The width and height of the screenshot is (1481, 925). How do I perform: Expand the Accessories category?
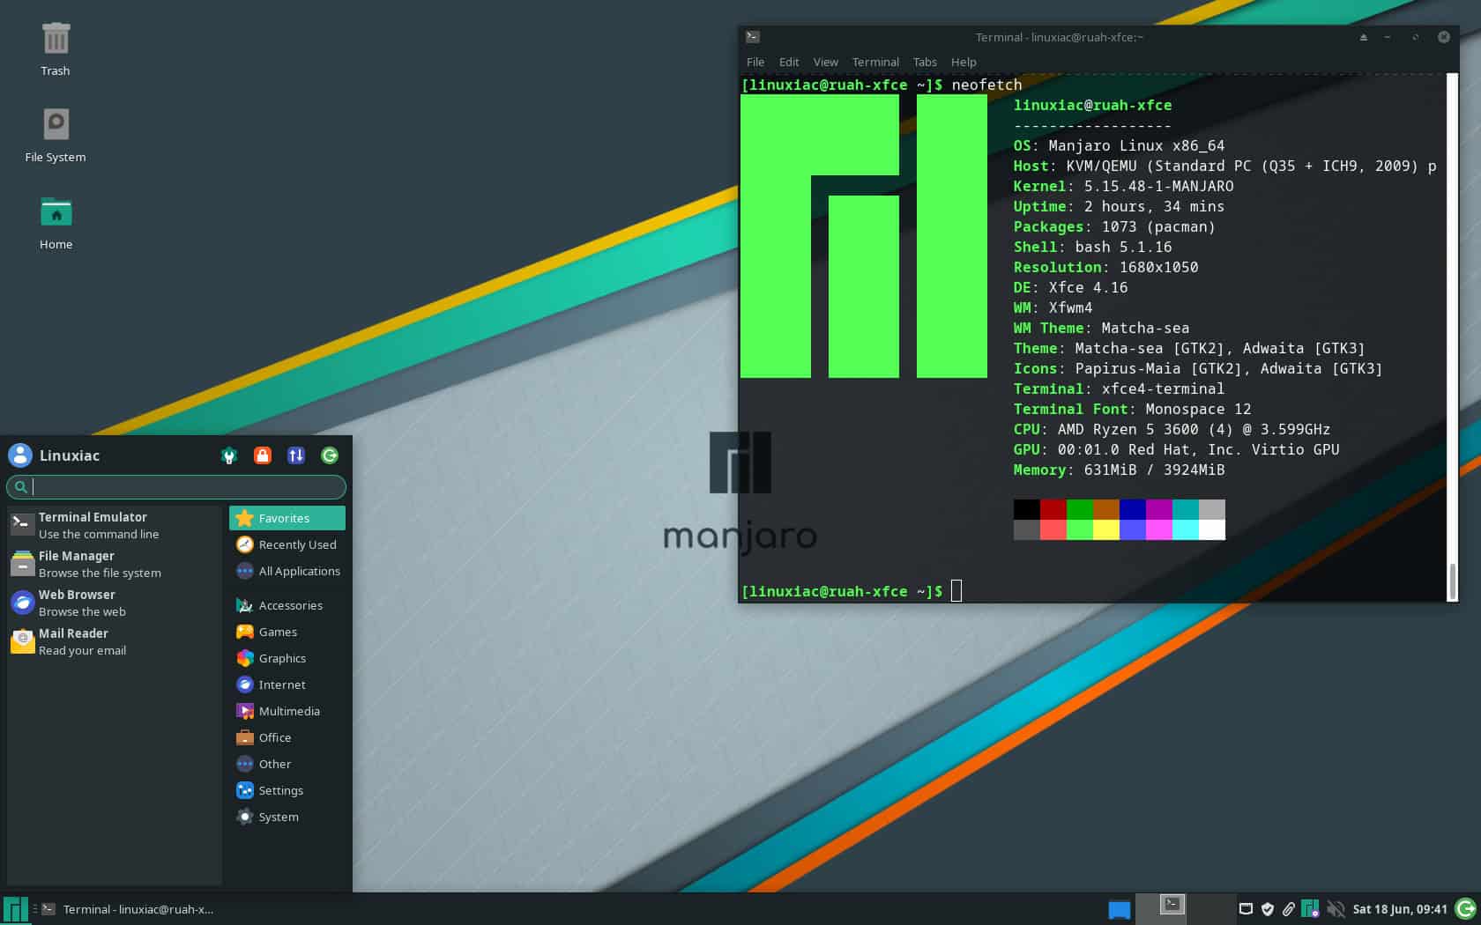click(x=289, y=605)
